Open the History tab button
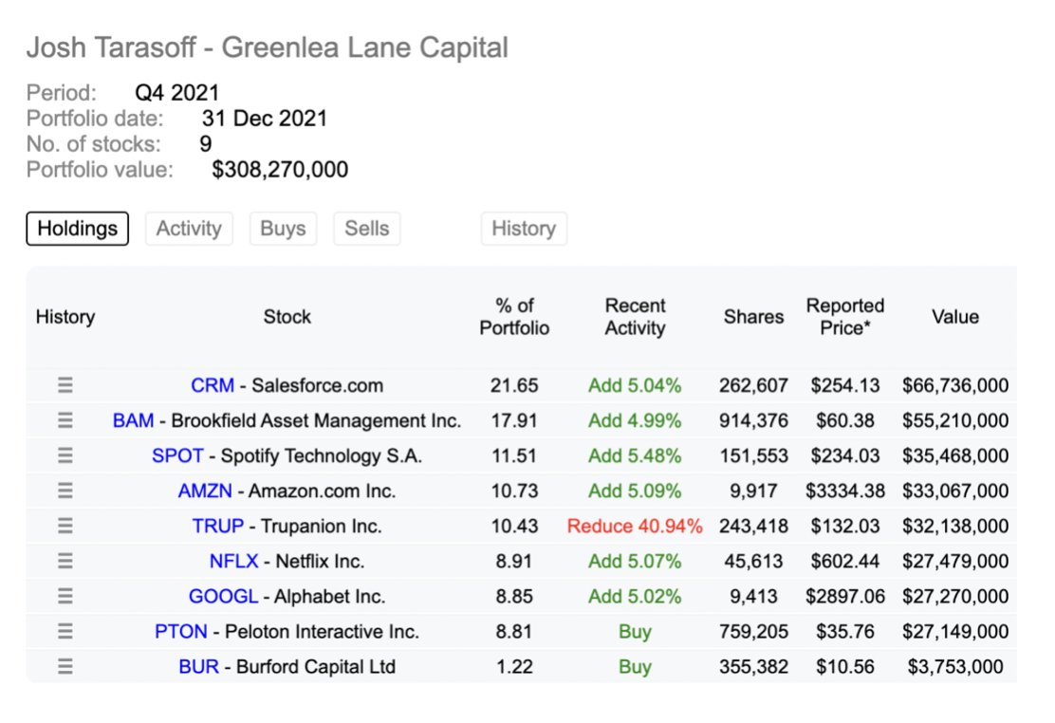 click(524, 229)
